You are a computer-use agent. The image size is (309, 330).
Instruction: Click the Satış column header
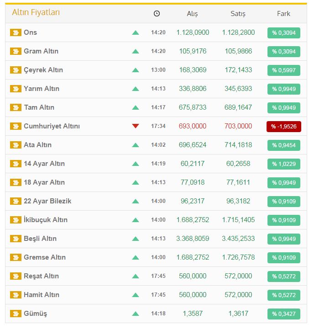click(238, 14)
